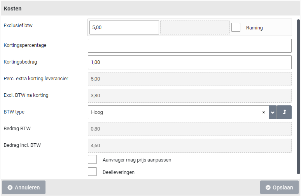Focus the Exclusief btw amount field

point(124,28)
